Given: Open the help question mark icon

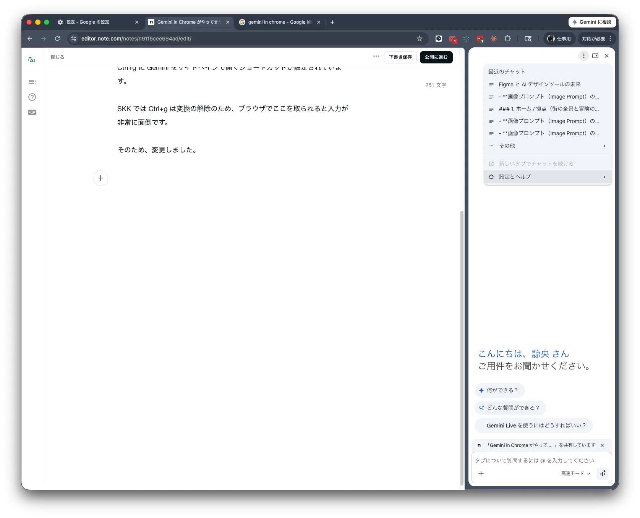Looking at the screenshot, I should point(32,97).
